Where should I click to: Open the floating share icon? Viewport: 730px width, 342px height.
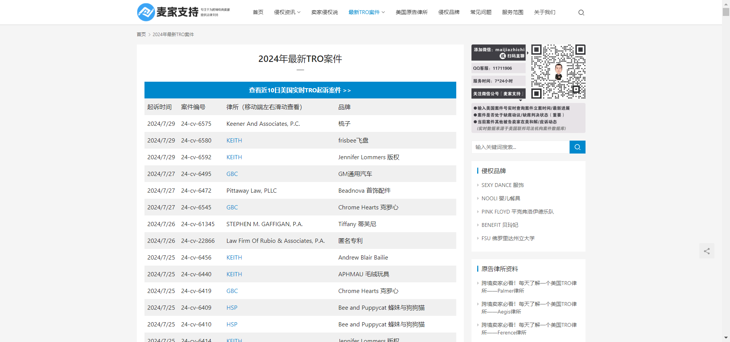pyautogui.click(x=706, y=251)
